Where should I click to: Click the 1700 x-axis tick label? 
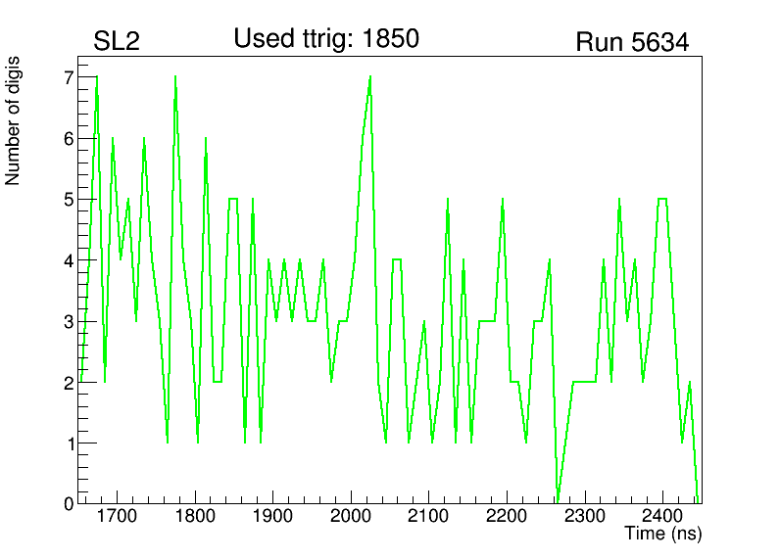tap(117, 516)
